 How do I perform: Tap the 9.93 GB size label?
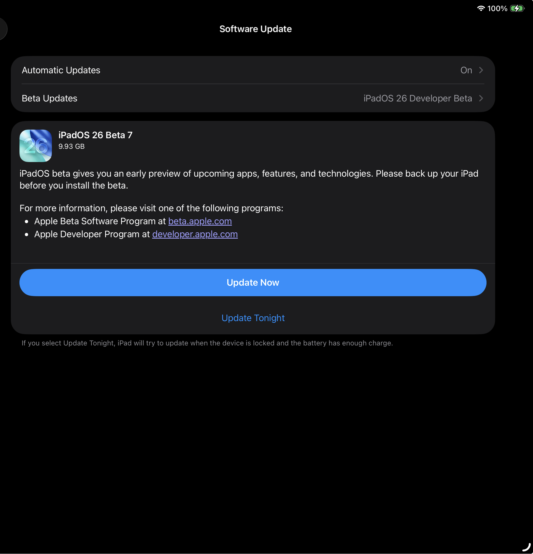[x=71, y=146]
